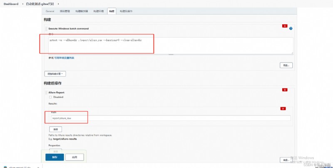The image size is (333, 168).
Task: Open the 自动化测试-gitee代码 breadcrumb arrow
Action: [x=58, y=4]
